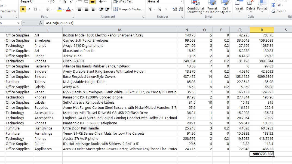This screenshot has width=292, height=164.
Task: Toggle the Bottom Align button
Action: click(92, 2)
